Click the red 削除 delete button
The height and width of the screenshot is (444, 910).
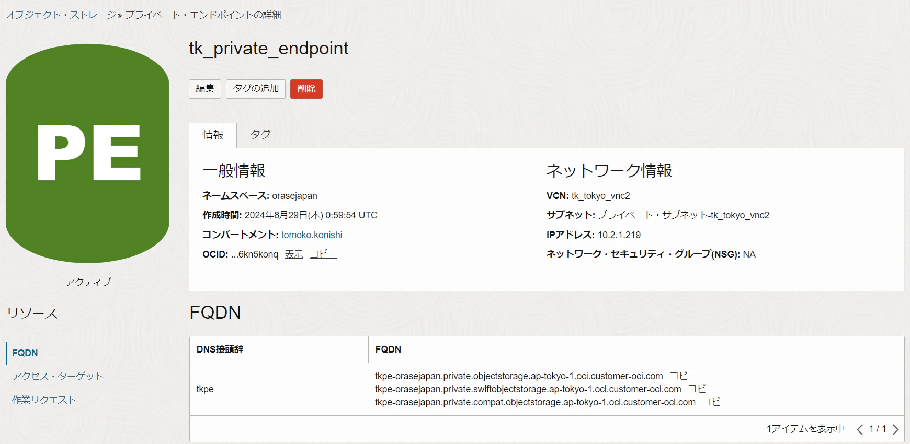click(306, 89)
